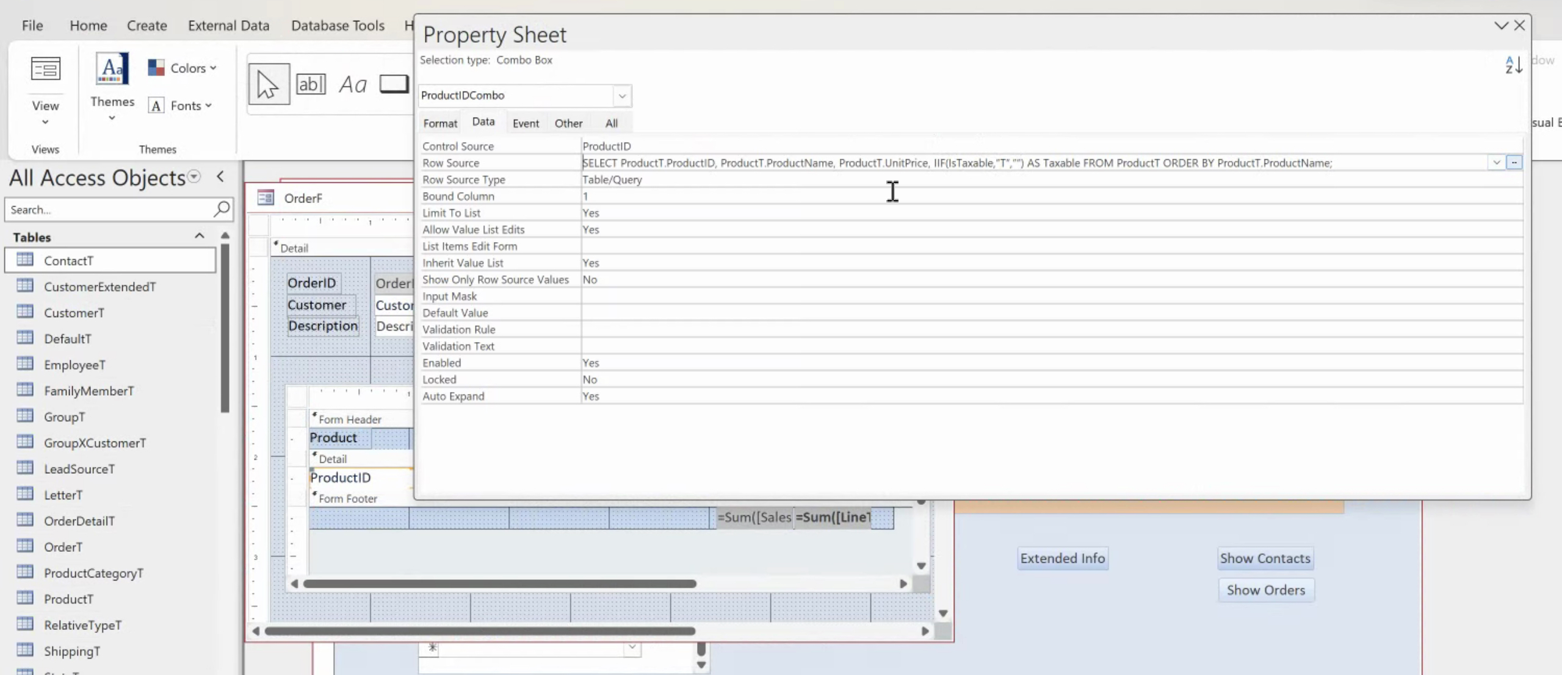Open the Database Tools ribbon tab

(x=337, y=26)
